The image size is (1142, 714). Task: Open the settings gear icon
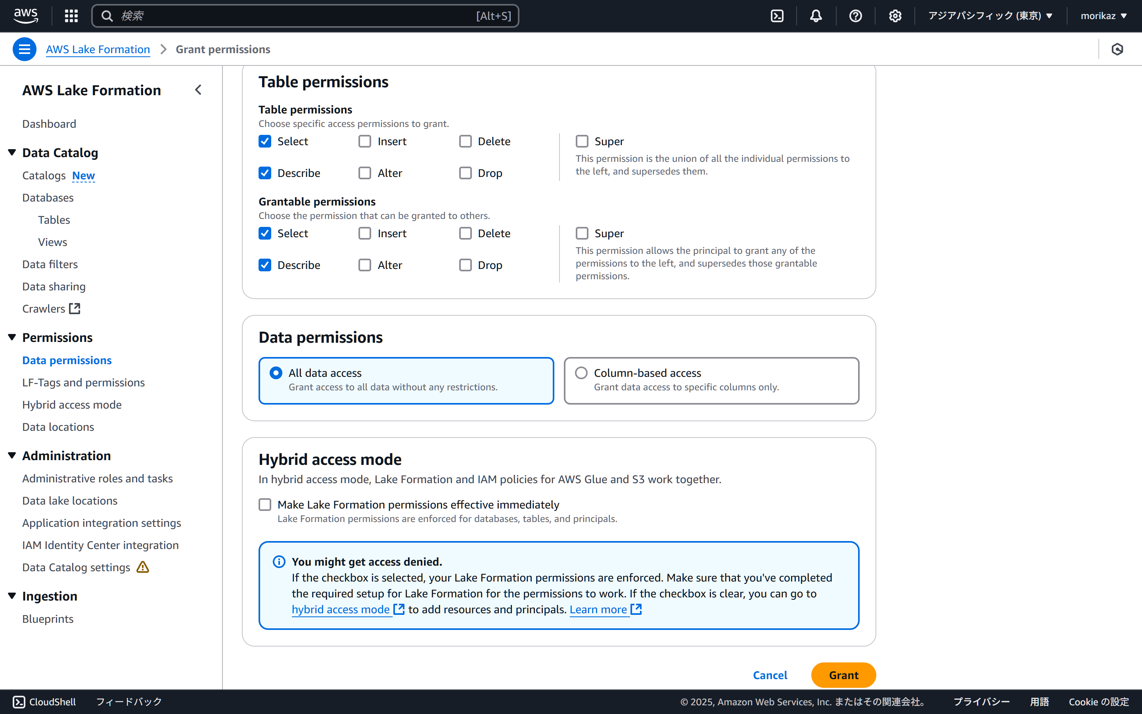(x=895, y=16)
